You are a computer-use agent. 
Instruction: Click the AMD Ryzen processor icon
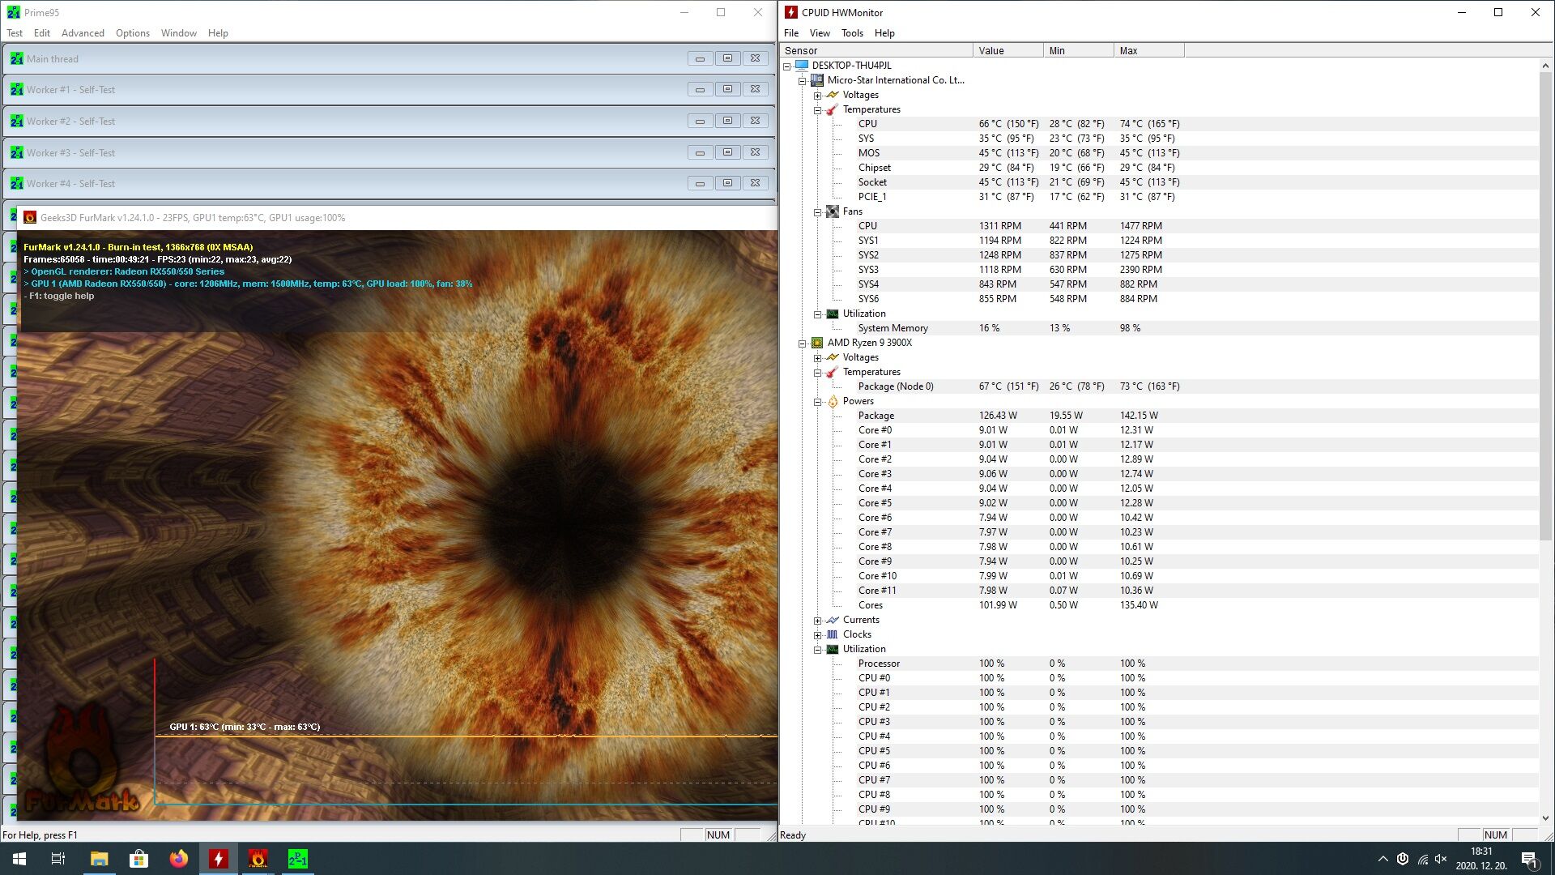point(817,343)
